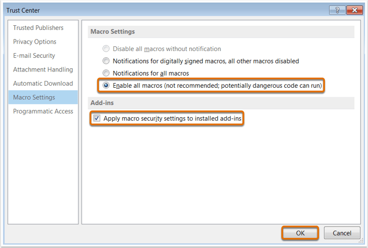The height and width of the screenshot is (248, 368).
Task: Select Notifications for all macros option
Action: pos(106,73)
